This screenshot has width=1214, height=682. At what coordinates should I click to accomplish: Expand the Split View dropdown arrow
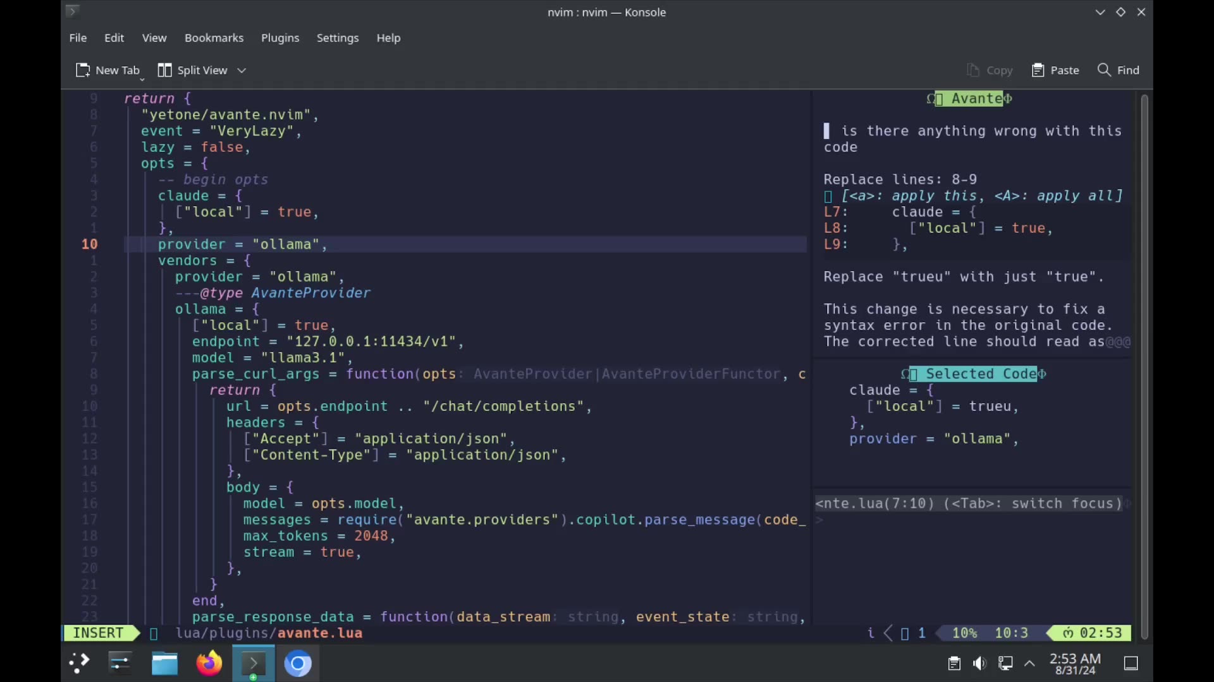point(242,70)
